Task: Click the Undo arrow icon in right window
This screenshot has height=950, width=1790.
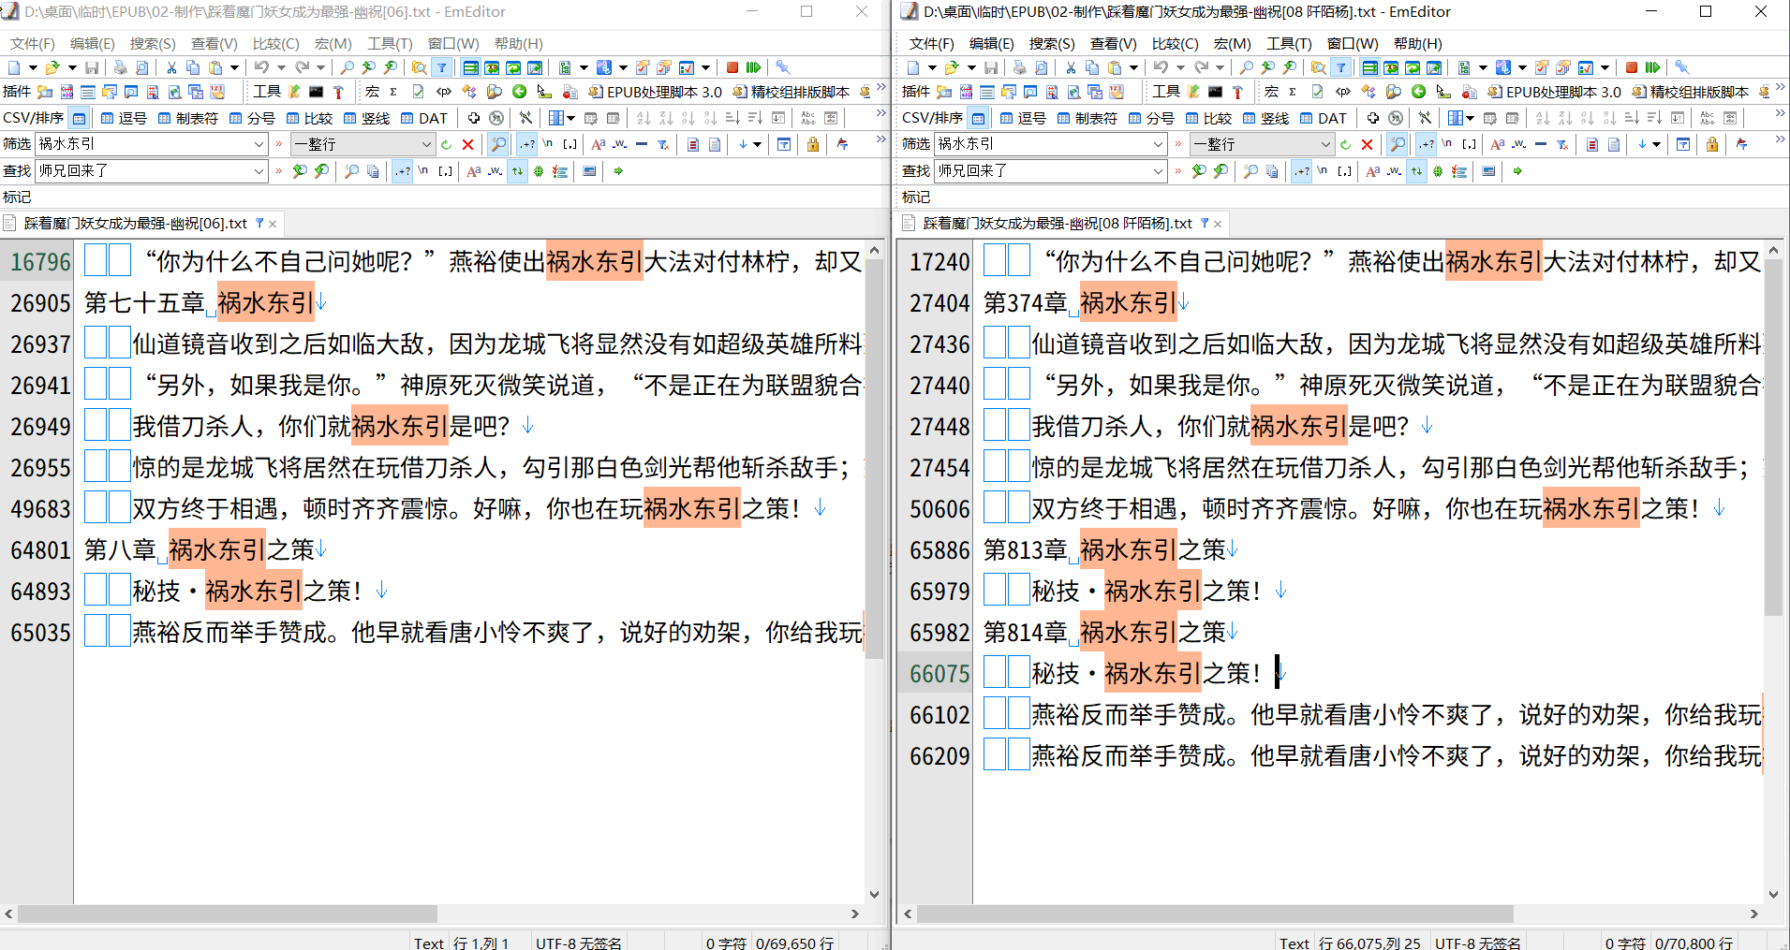Action: [x=1161, y=67]
